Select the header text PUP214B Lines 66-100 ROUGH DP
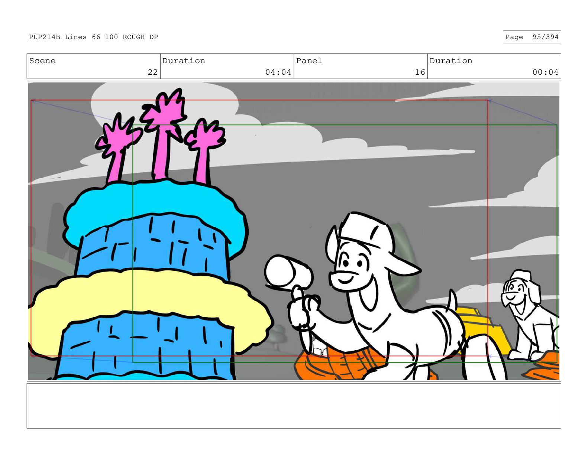This screenshot has width=588, height=455. pos(94,37)
